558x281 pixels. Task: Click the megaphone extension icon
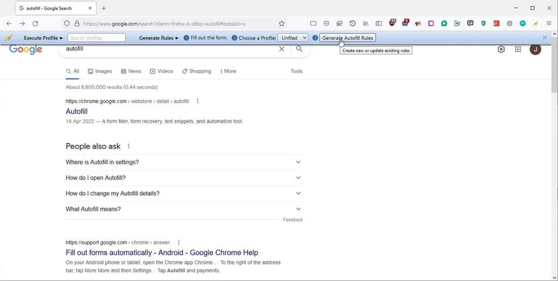pos(418,23)
